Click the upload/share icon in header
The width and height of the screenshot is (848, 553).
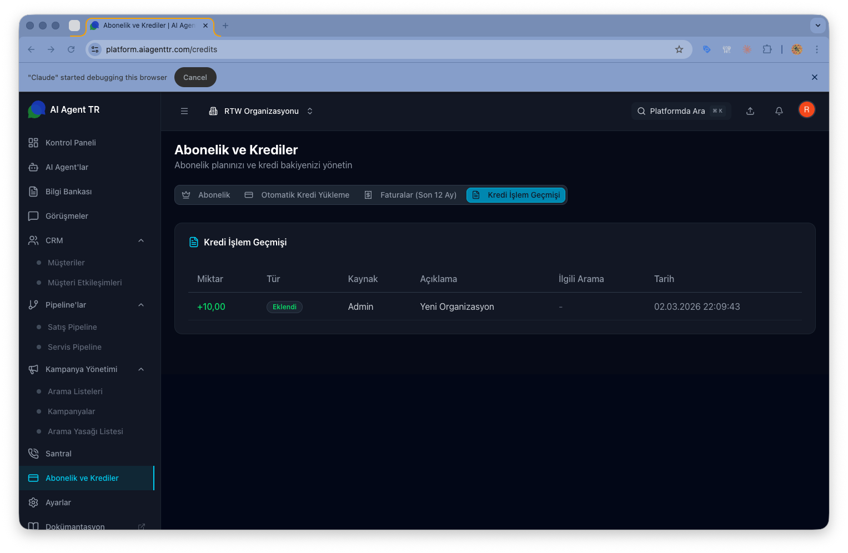(x=750, y=111)
